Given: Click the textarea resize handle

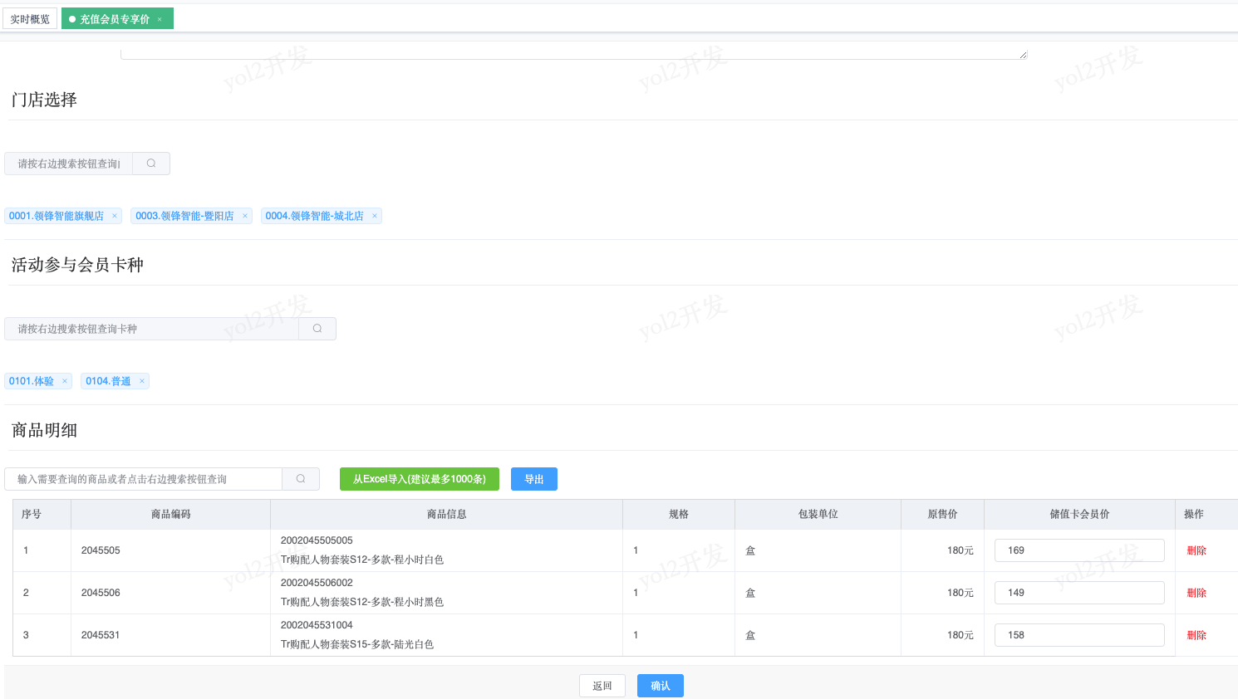Looking at the screenshot, I should click(1023, 55).
